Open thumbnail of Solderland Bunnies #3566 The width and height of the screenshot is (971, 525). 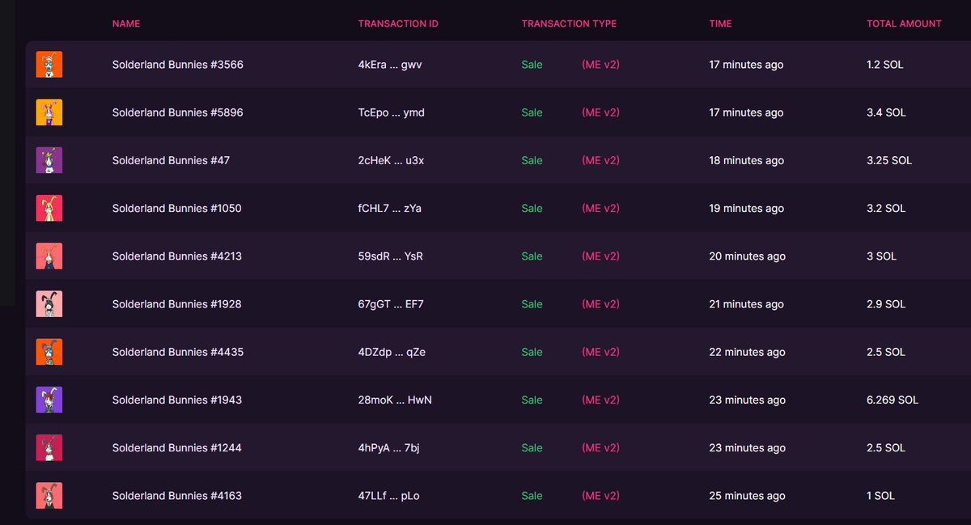[49, 65]
